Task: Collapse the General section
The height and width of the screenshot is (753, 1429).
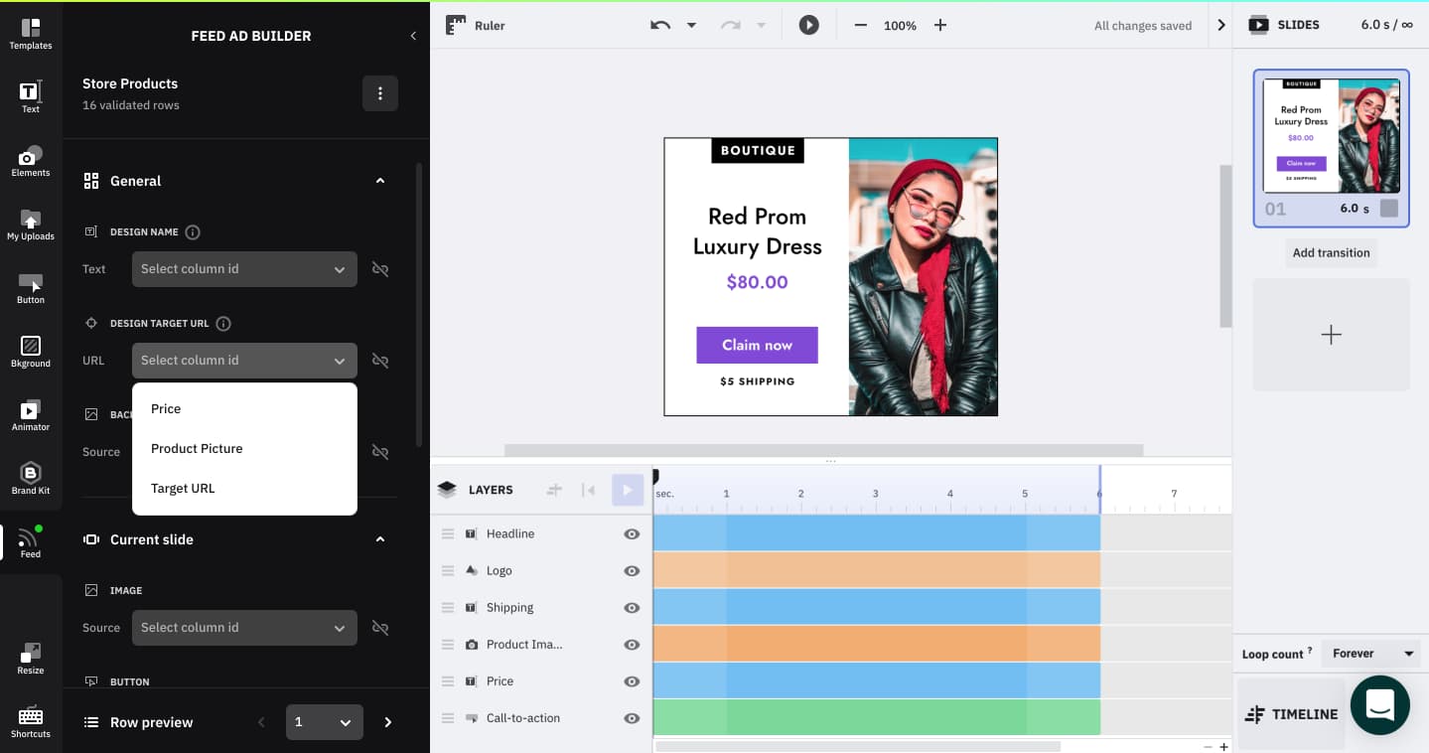Action: 379,181
